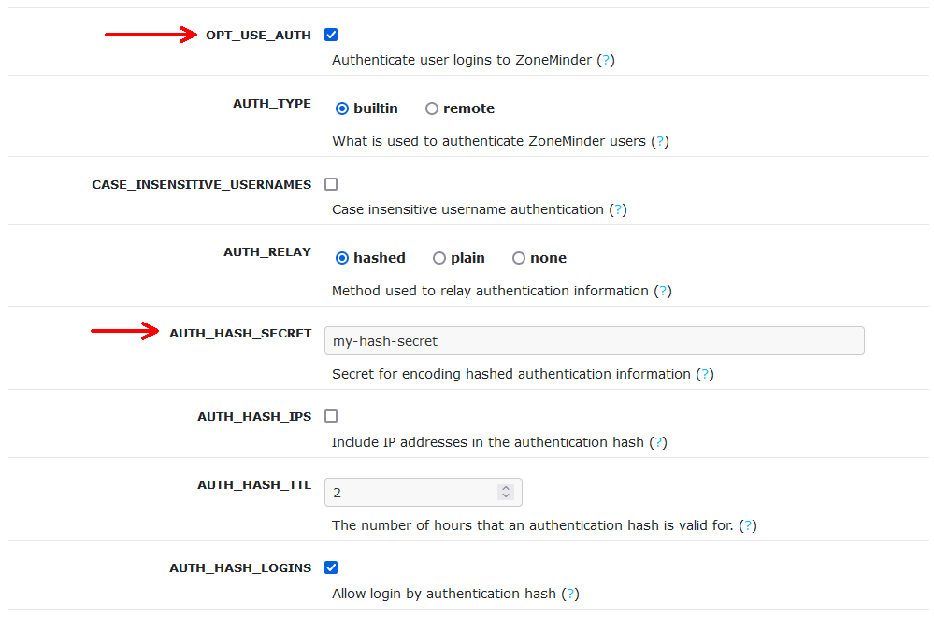Screen dimensions: 934x617
Task: Choose hashed AUTH_RELAY radio button
Action: (x=342, y=258)
